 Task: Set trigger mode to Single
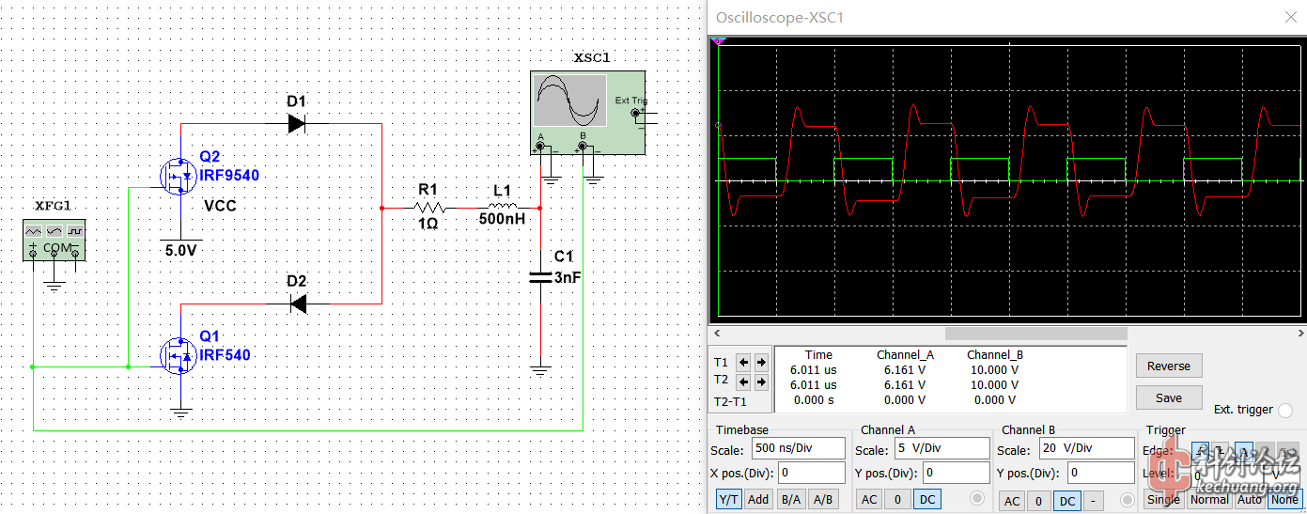(1163, 500)
